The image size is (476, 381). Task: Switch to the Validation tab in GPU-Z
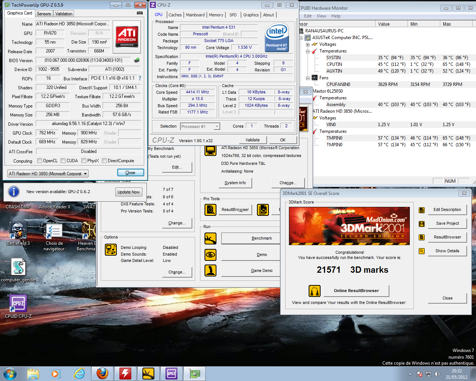tap(64, 14)
